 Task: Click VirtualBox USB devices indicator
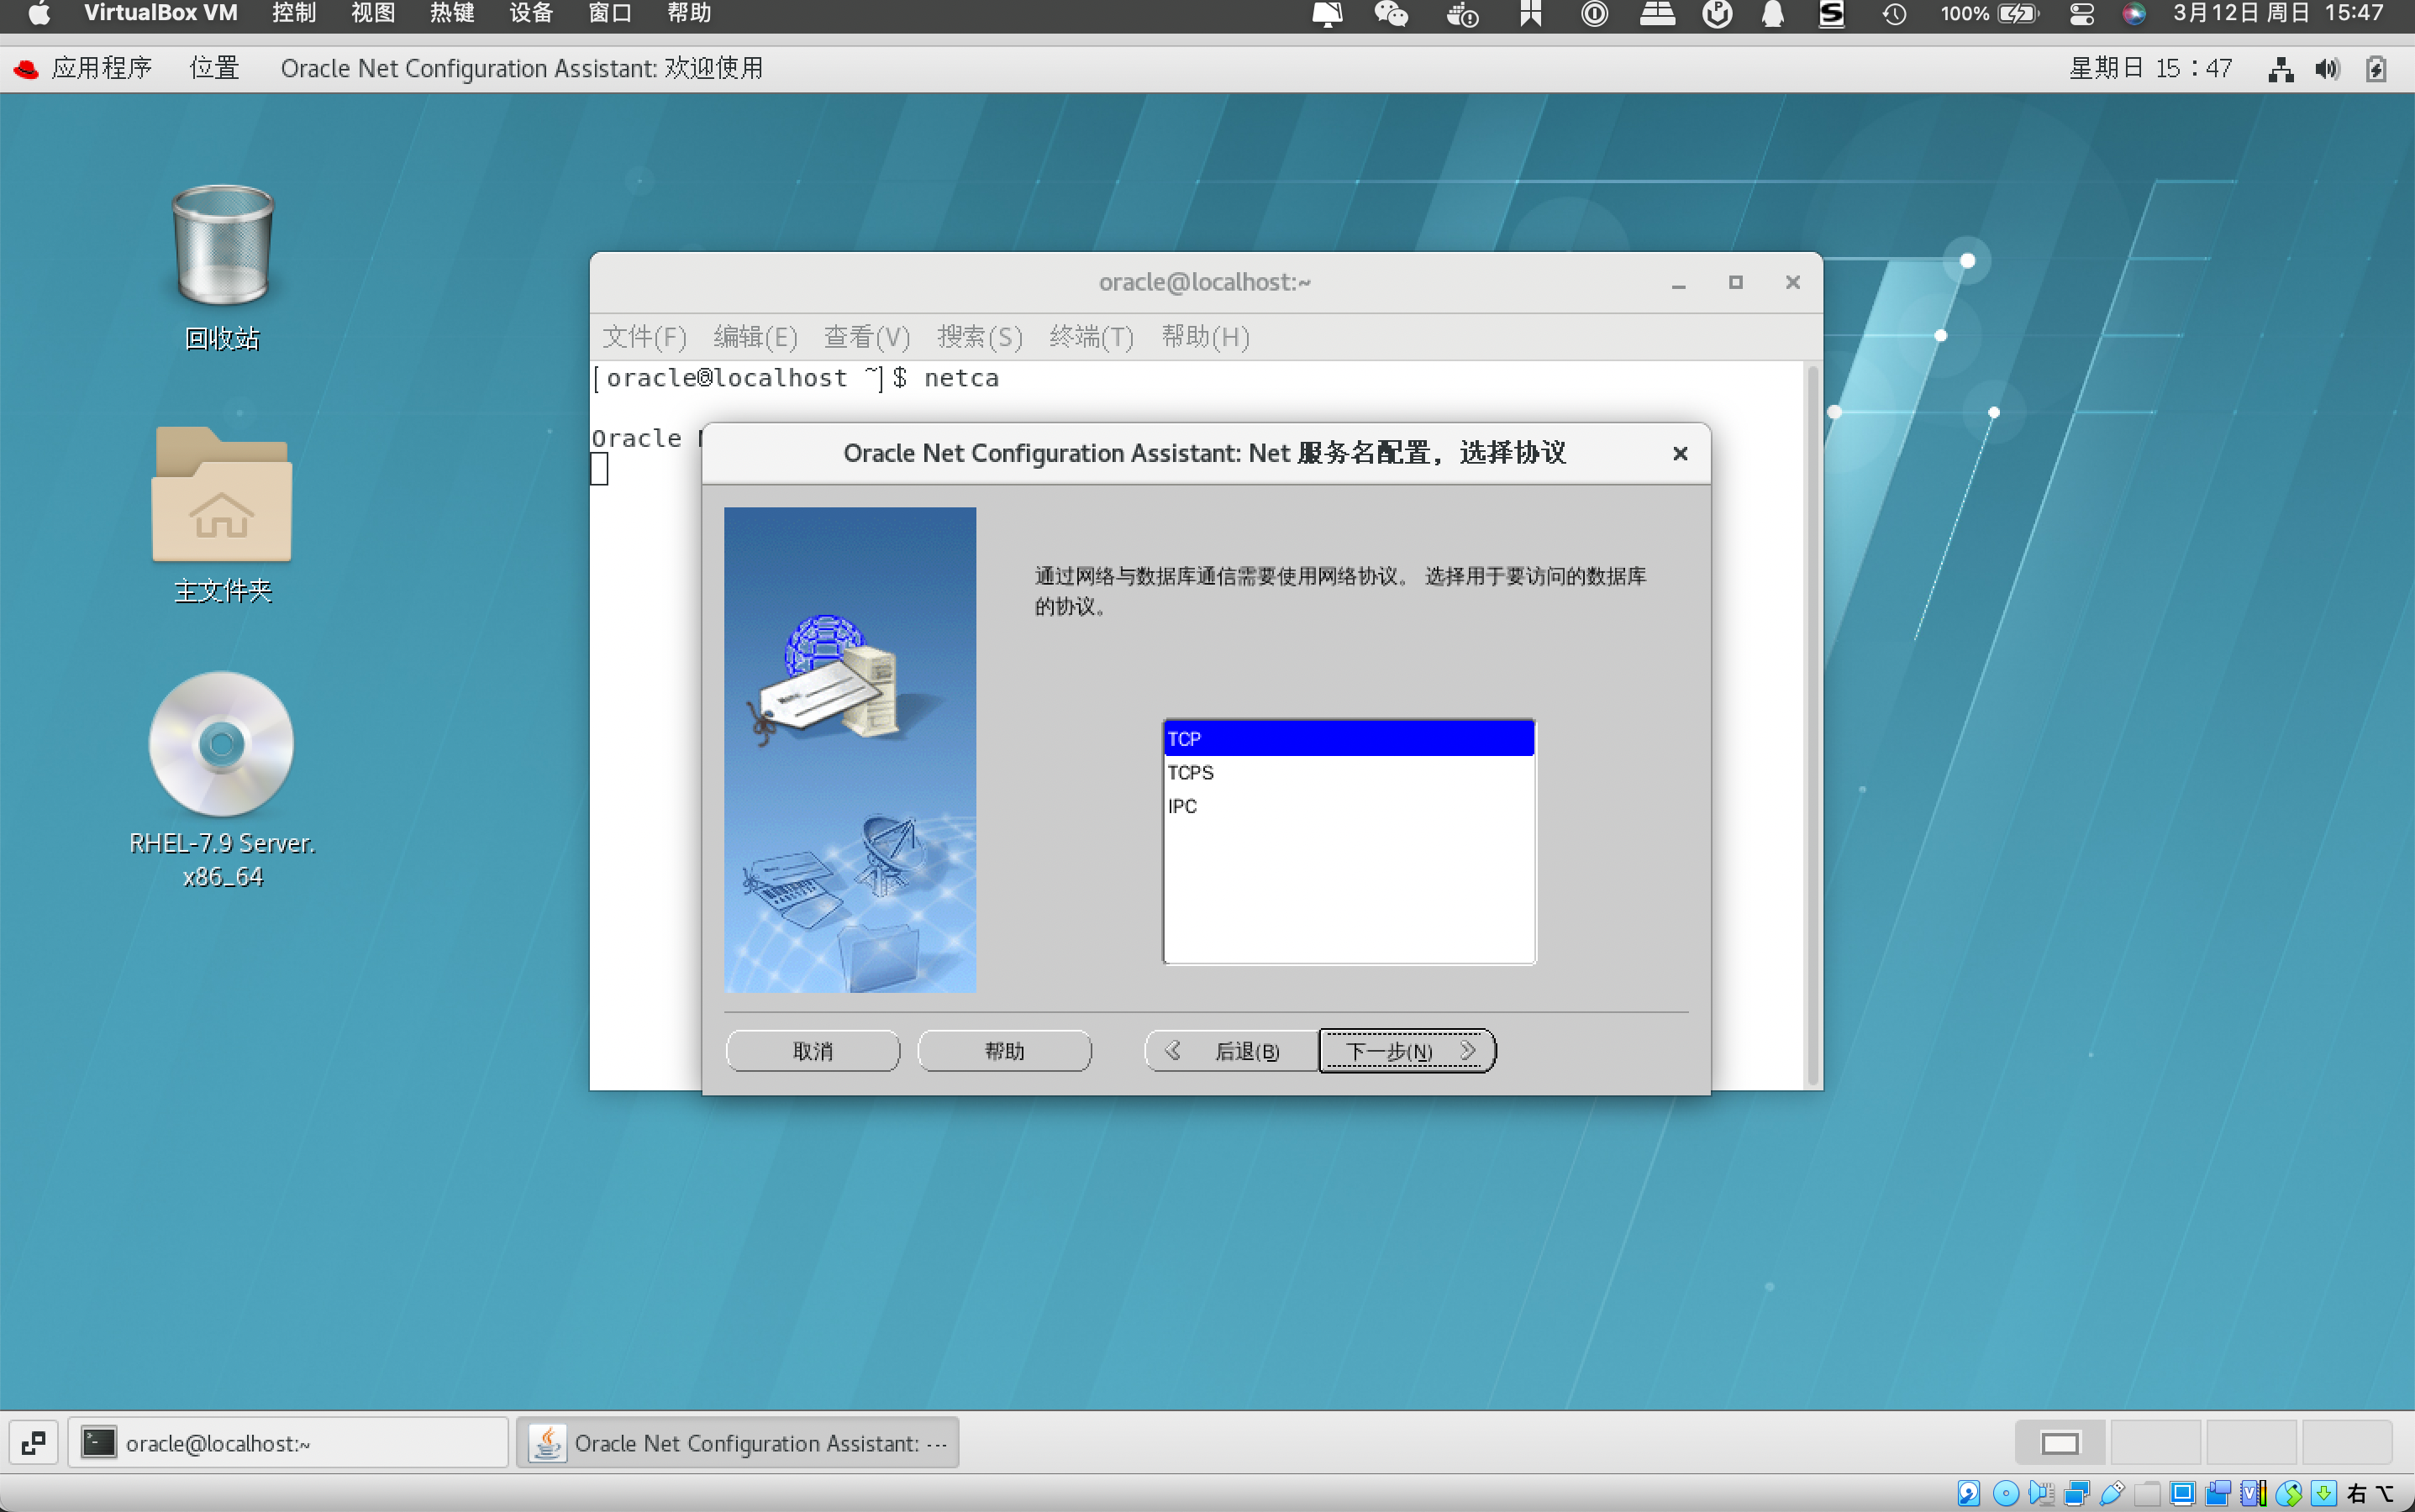pos(2112,1493)
